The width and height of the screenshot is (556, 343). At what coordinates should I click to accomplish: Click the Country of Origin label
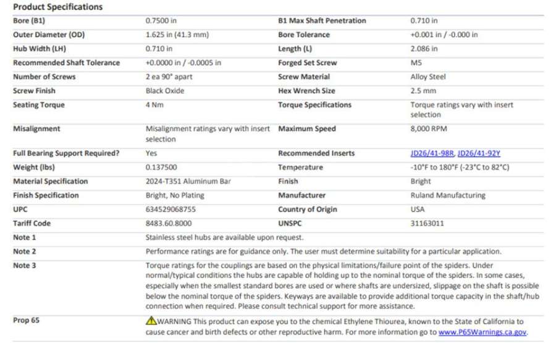coord(308,210)
